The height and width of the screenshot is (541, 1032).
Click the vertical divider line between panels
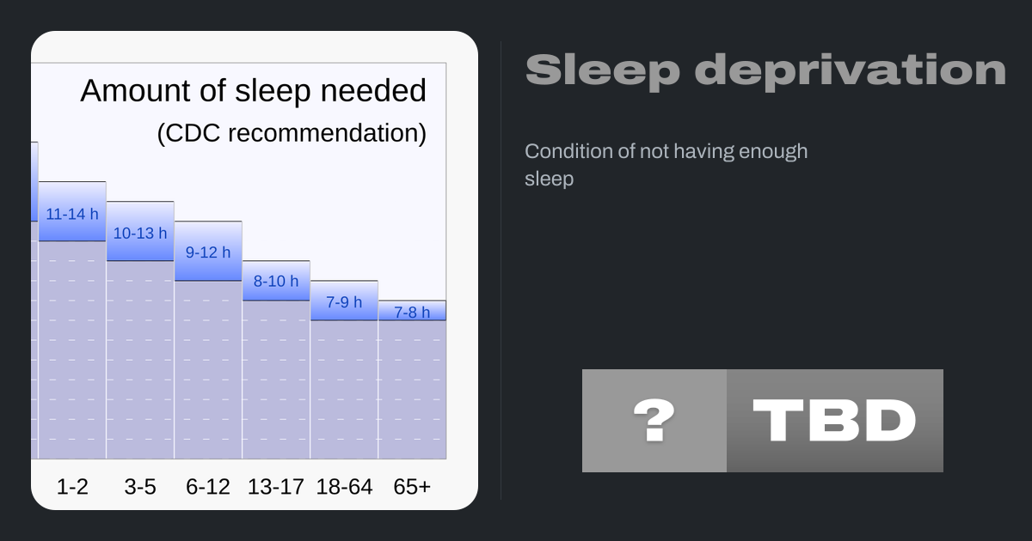[501, 270]
